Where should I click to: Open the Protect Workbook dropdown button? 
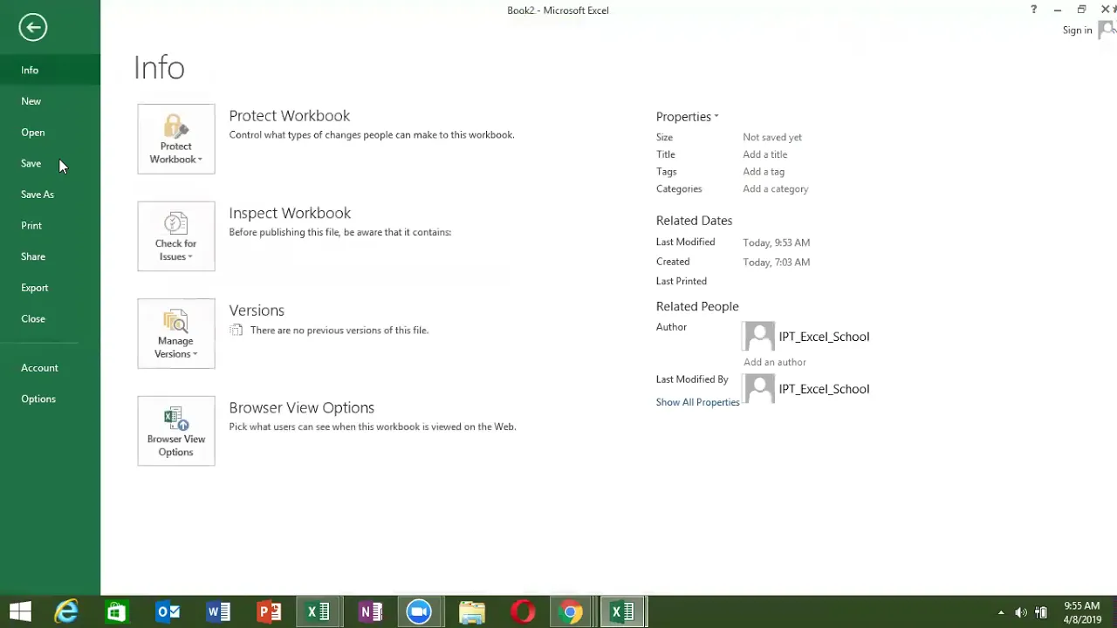[x=175, y=139]
